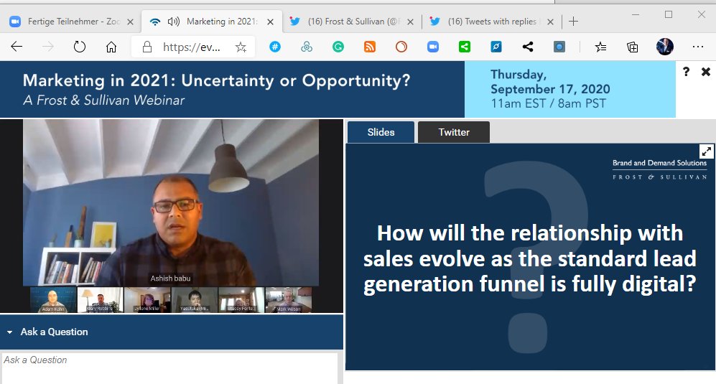
Task: Open the Zoom extension in toolbar
Action: pyautogui.click(x=433, y=47)
